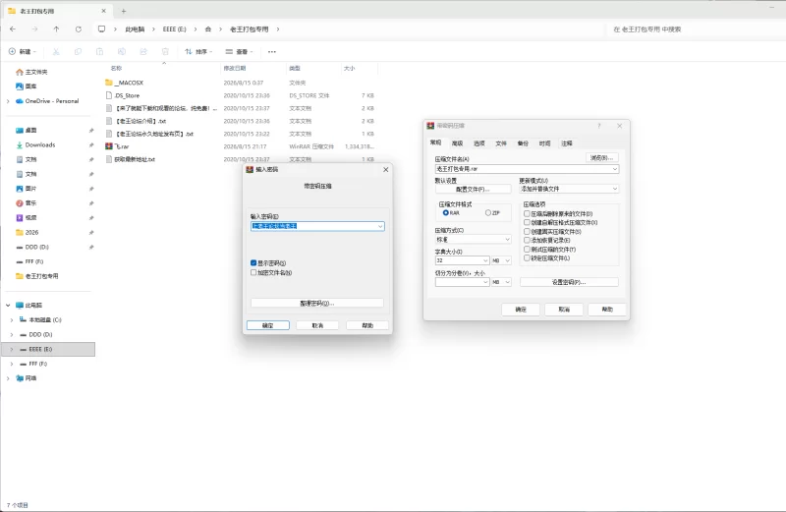Click 浏览 browse button
The height and width of the screenshot is (512, 786).
point(601,158)
